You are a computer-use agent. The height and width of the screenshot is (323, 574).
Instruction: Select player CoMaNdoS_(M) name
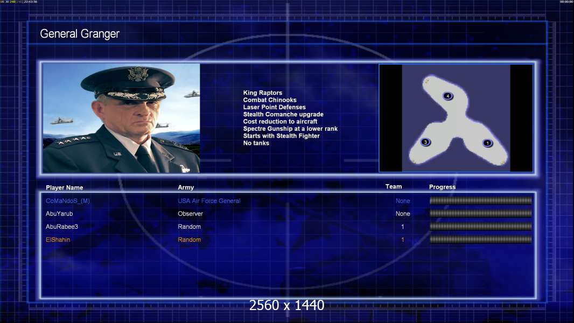point(68,201)
